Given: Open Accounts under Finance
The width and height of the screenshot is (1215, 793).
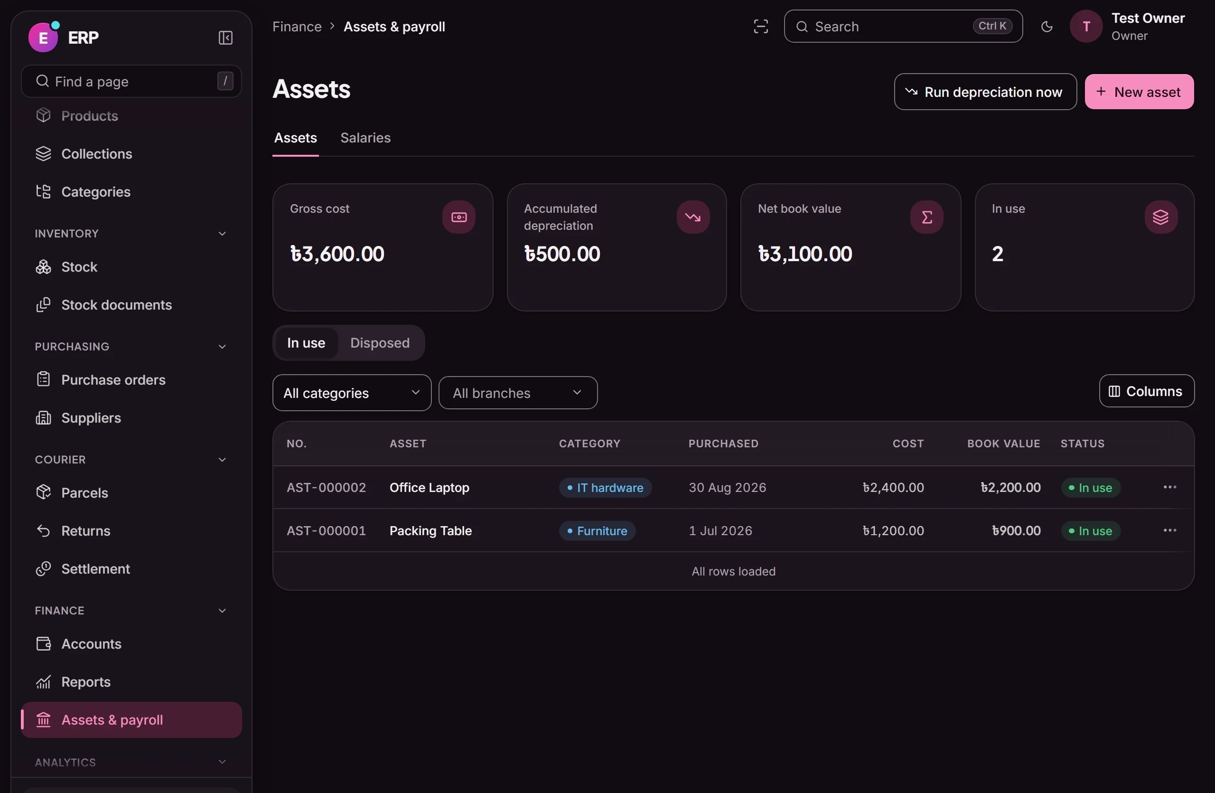Looking at the screenshot, I should (131, 644).
